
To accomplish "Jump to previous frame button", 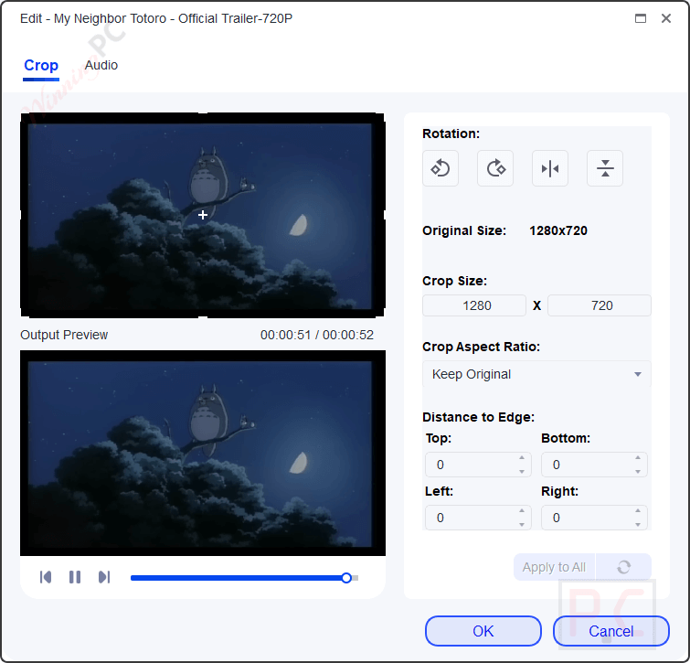I will click(46, 577).
